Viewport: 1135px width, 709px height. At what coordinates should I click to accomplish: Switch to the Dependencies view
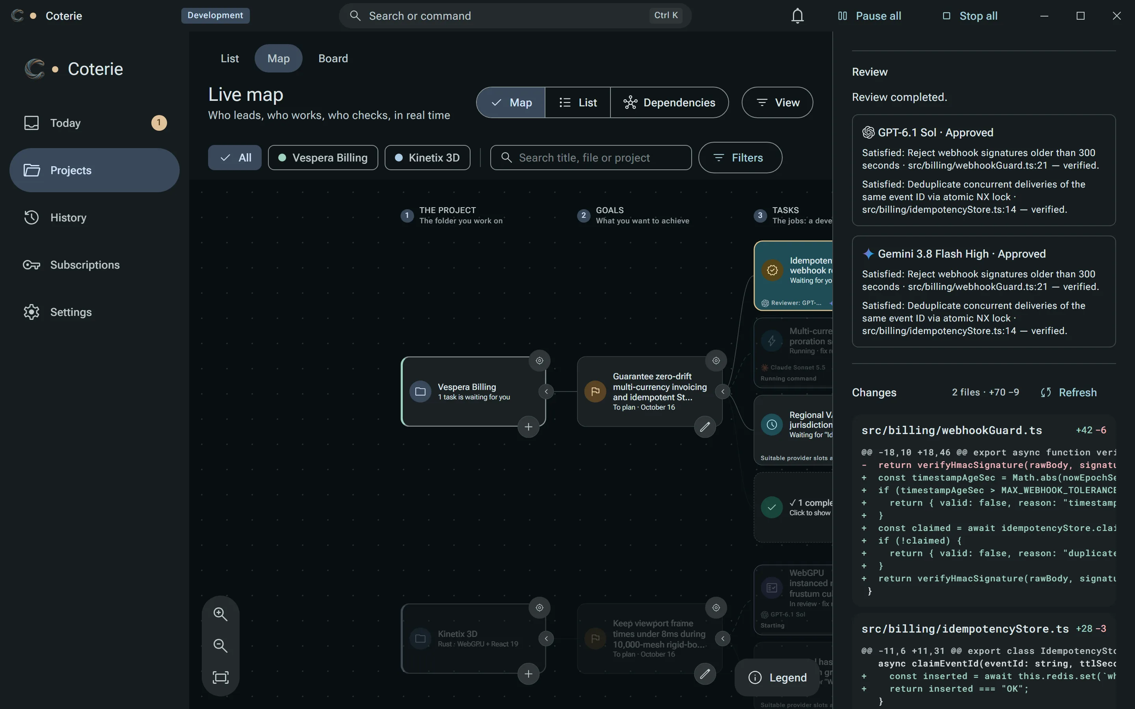point(669,102)
